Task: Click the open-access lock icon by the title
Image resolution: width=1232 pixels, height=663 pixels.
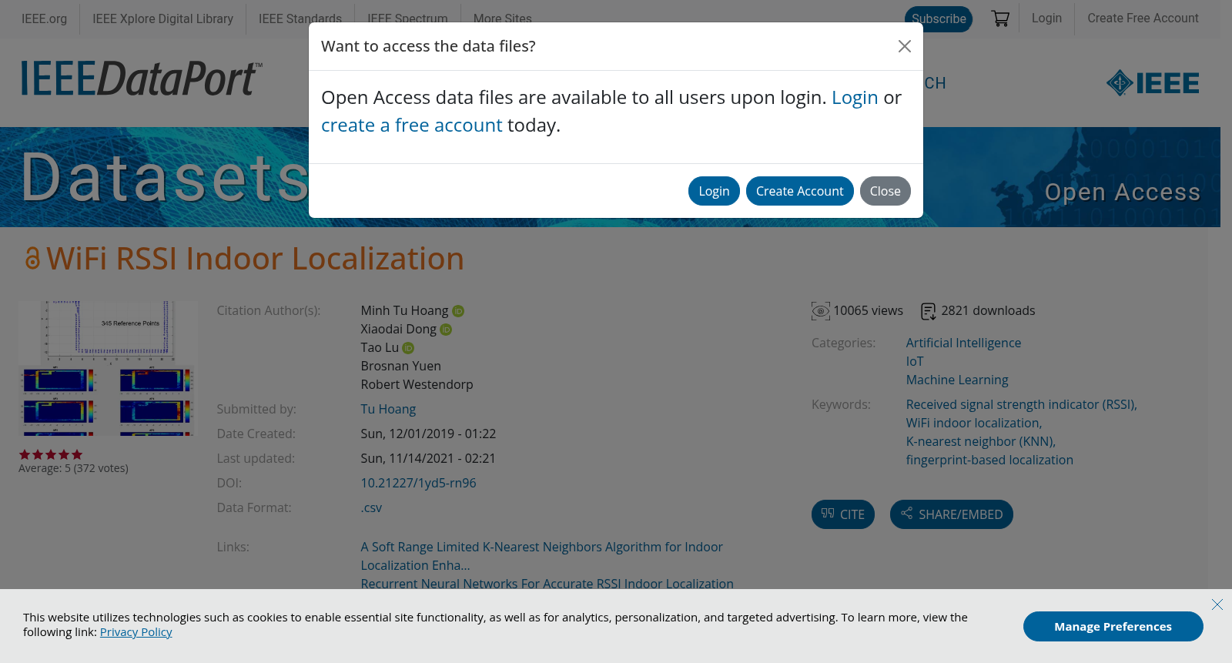Action: (32, 258)
